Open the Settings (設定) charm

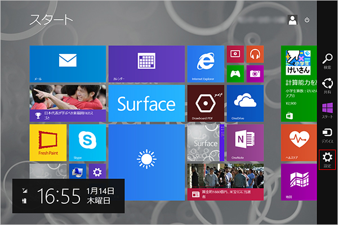tap(327, 160)
